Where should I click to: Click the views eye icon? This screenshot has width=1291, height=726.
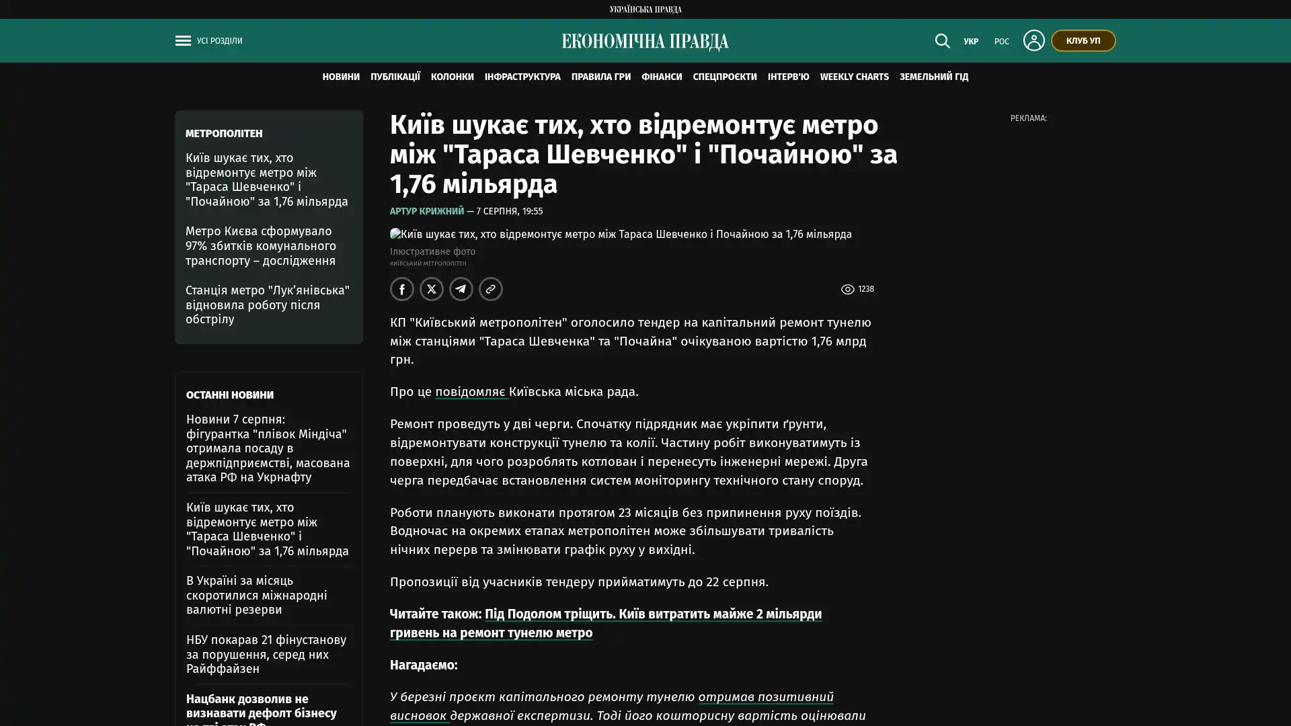coord(847,289)
